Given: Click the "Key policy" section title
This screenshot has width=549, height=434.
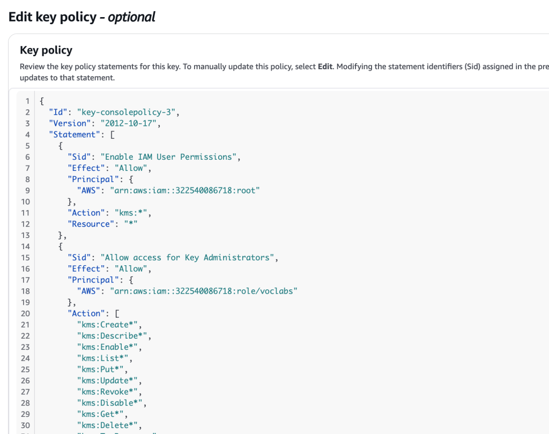Looking at the screenshot, I should tap(46, 50).
